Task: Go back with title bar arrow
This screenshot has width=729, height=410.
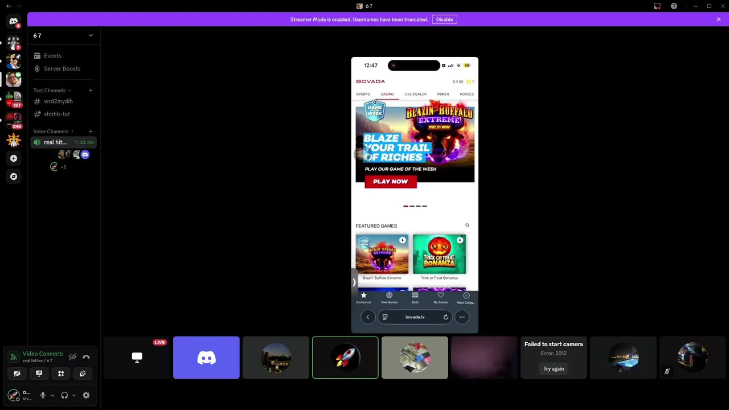Action: coord(9,6)
